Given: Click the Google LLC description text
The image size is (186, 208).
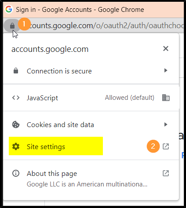Looking at the screenshot, I should pos(87,184).
